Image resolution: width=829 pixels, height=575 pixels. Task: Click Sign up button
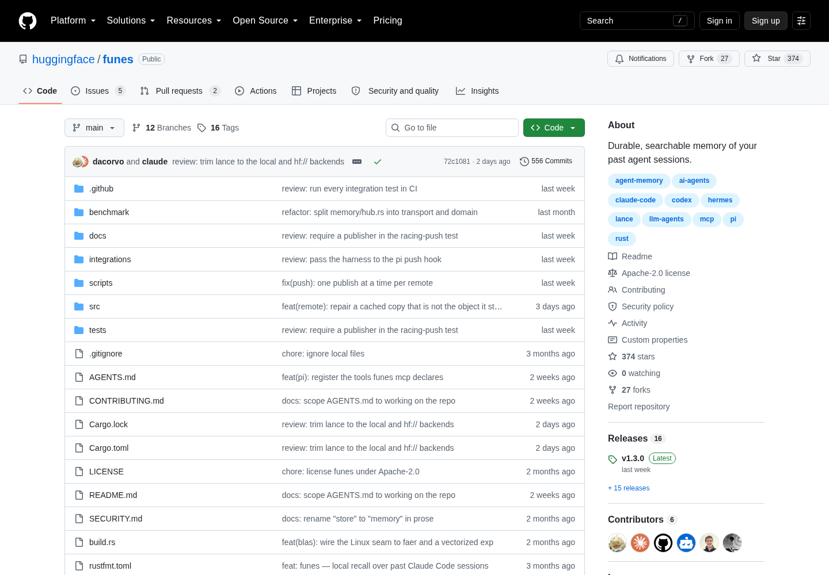coord(766,21)
